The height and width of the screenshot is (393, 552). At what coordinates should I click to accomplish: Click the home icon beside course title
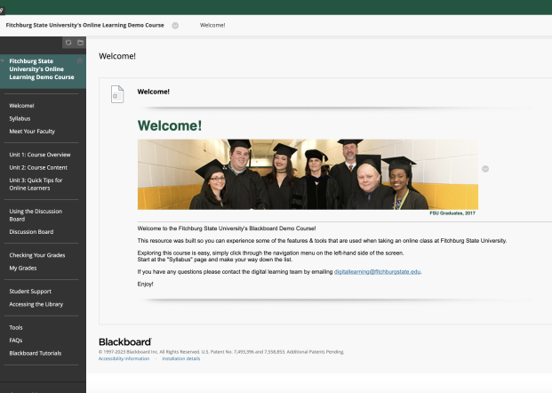point(80,61)
